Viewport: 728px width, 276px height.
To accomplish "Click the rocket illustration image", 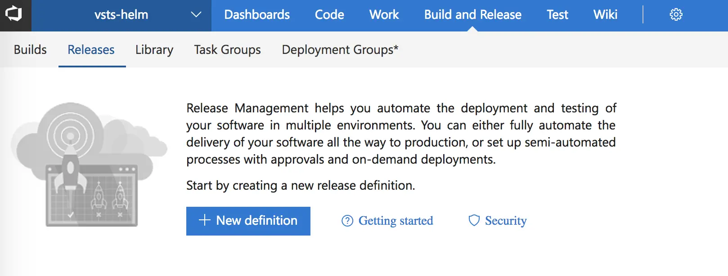I will click(x=89, y=165).
